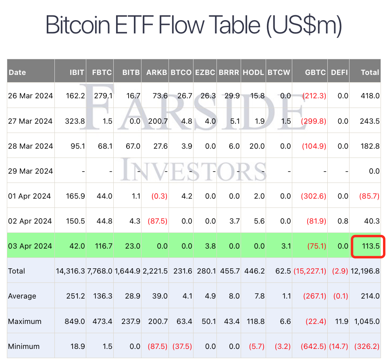This screenshot has width=387, height=363.
Task: Select the 26 Mar 2024 row date
Action: (x=31, y=96)
